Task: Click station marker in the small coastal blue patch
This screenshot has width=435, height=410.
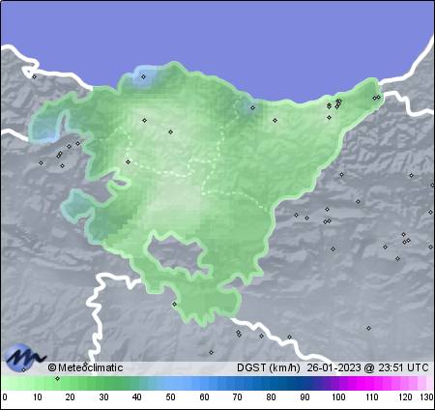Action: coord(252,107)
